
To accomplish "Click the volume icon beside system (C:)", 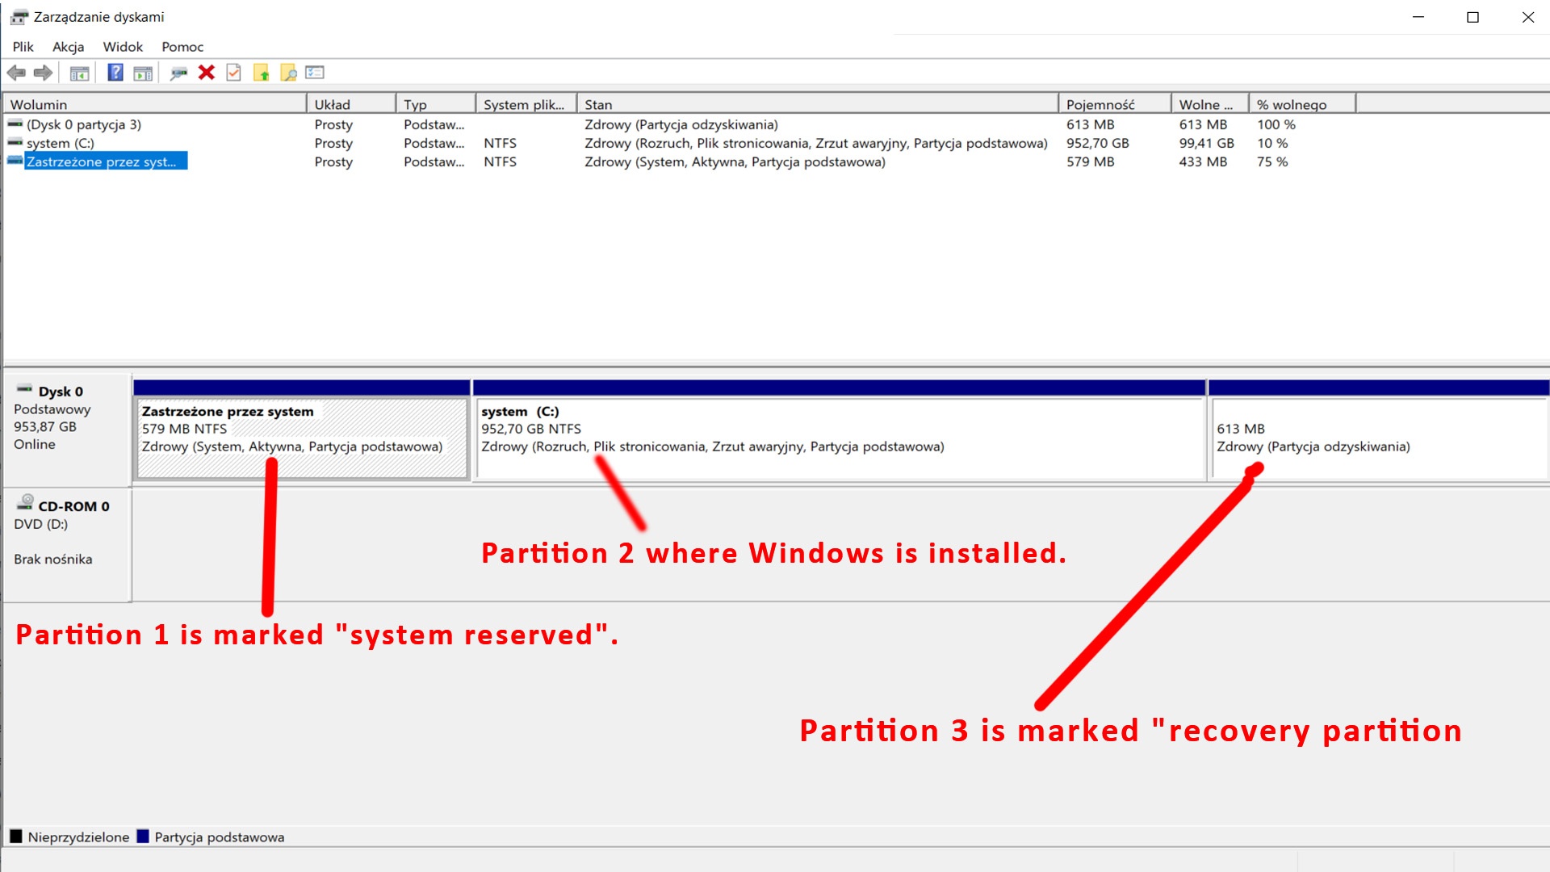I will (x=15, y=143).
